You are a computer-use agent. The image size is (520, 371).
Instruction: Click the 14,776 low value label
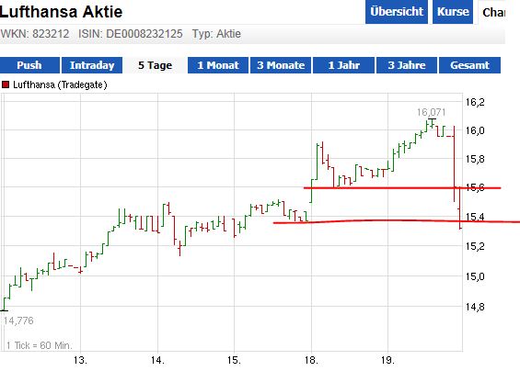(x=18, y=320)
